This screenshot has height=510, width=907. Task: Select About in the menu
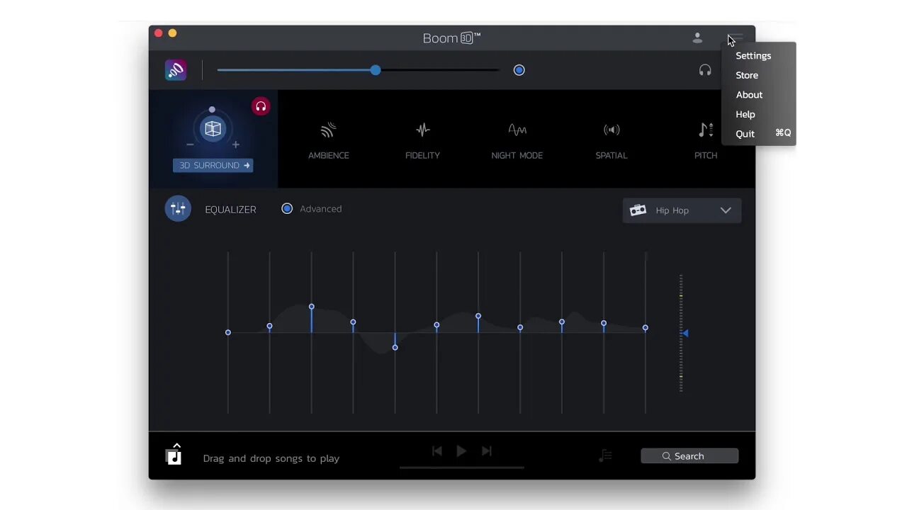749,95
